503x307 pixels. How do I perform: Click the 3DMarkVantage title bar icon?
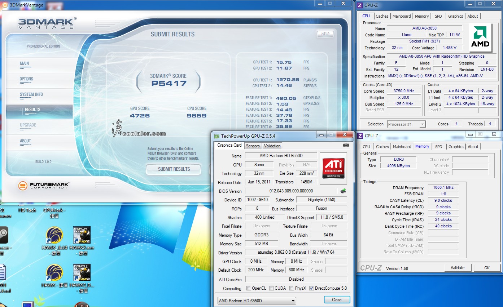tap(5, 5)
